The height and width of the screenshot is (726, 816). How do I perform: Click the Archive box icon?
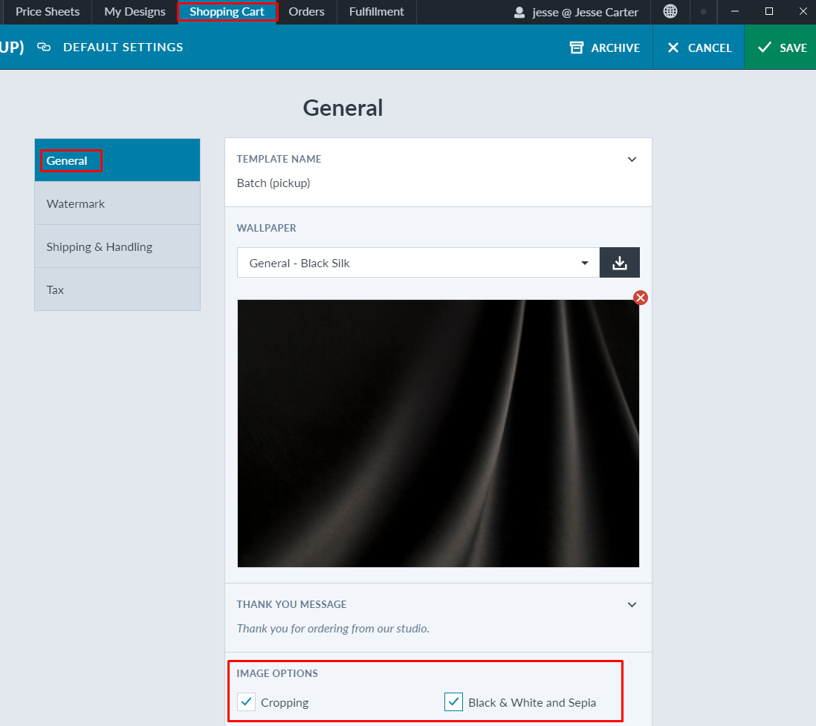click(x=577, y=48)
